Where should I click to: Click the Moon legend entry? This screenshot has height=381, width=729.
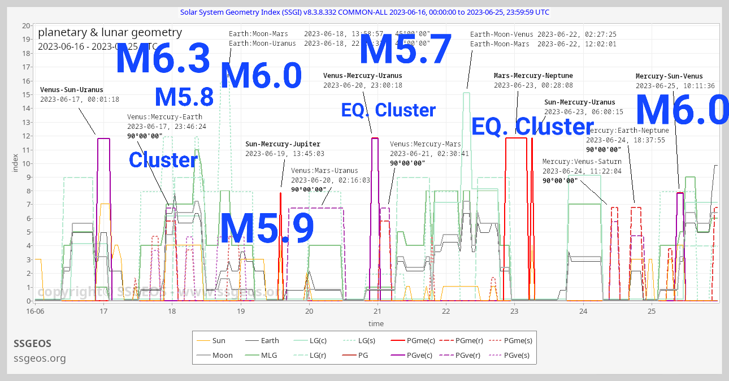(x=222, y=356)
